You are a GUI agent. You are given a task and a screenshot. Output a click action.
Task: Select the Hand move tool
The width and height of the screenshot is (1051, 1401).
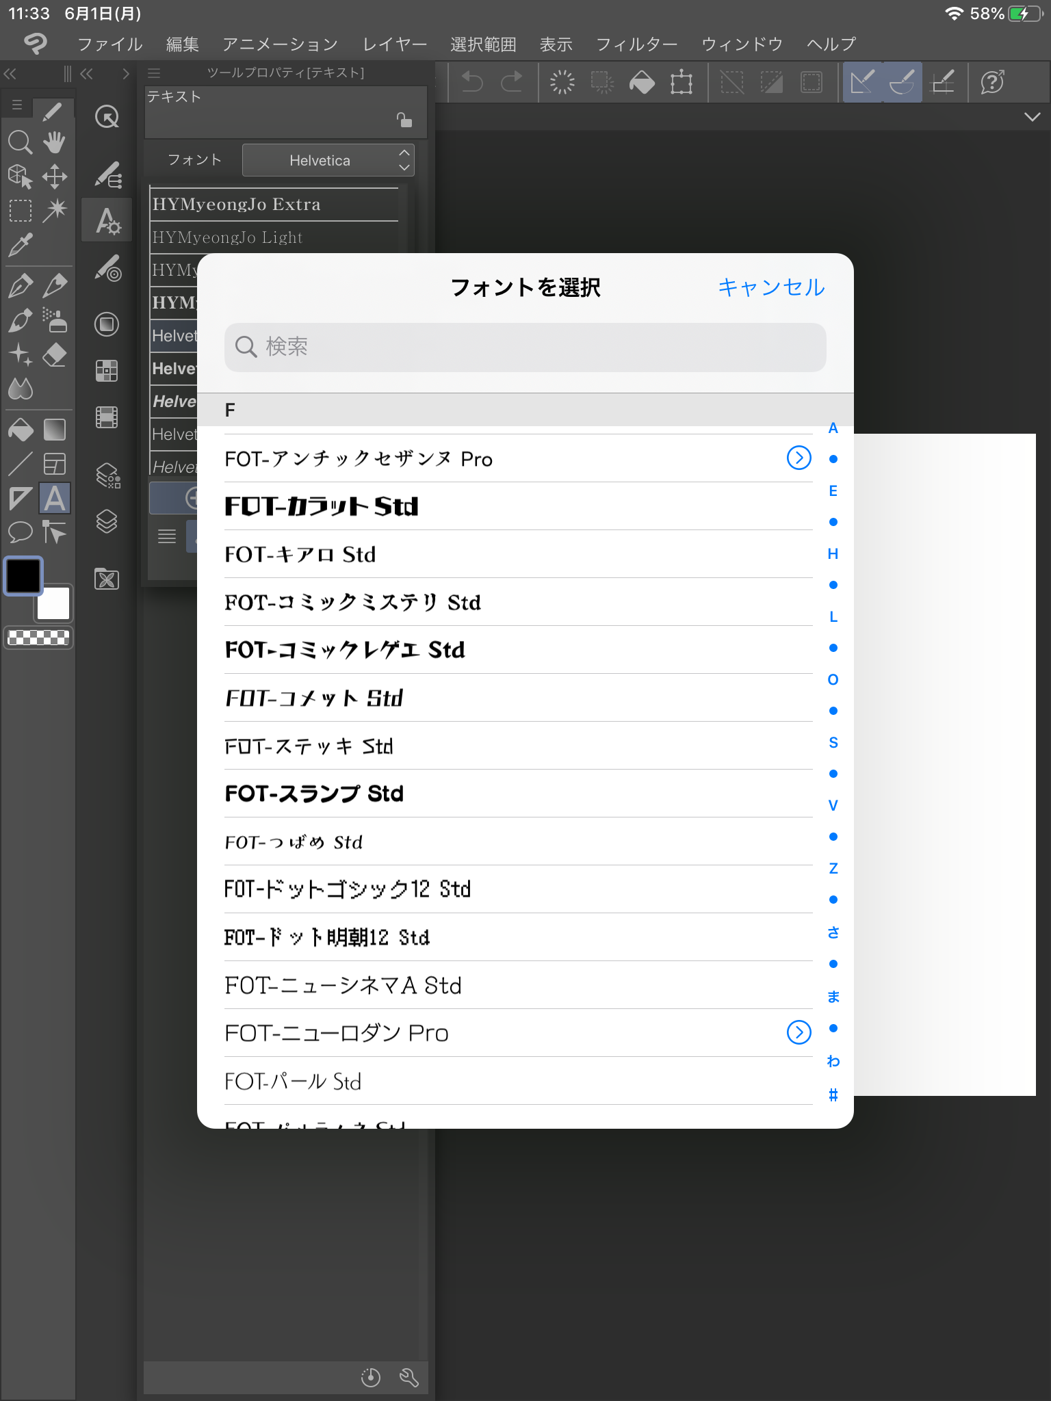click(54, 142)
